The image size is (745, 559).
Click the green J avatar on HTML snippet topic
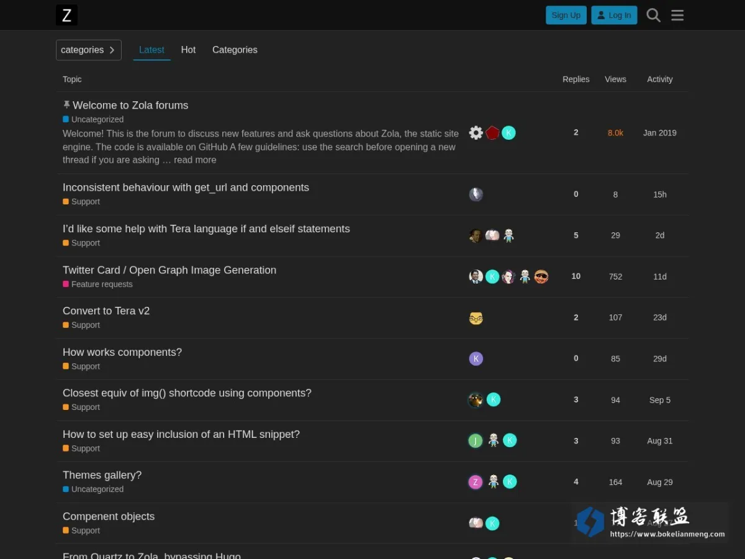[476, 441]
